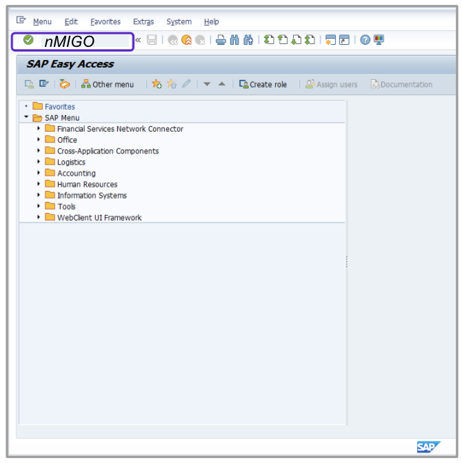Screen dimensions: 462x463
Task: Expand the Logistics folder node
Action: pyautogui.click(x=39, y=162)
